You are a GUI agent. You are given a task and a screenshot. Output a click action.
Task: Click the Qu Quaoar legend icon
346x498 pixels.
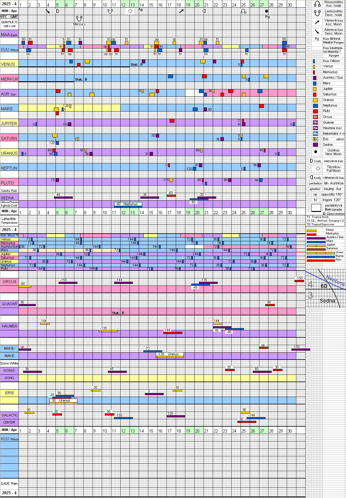click(315, 122)
